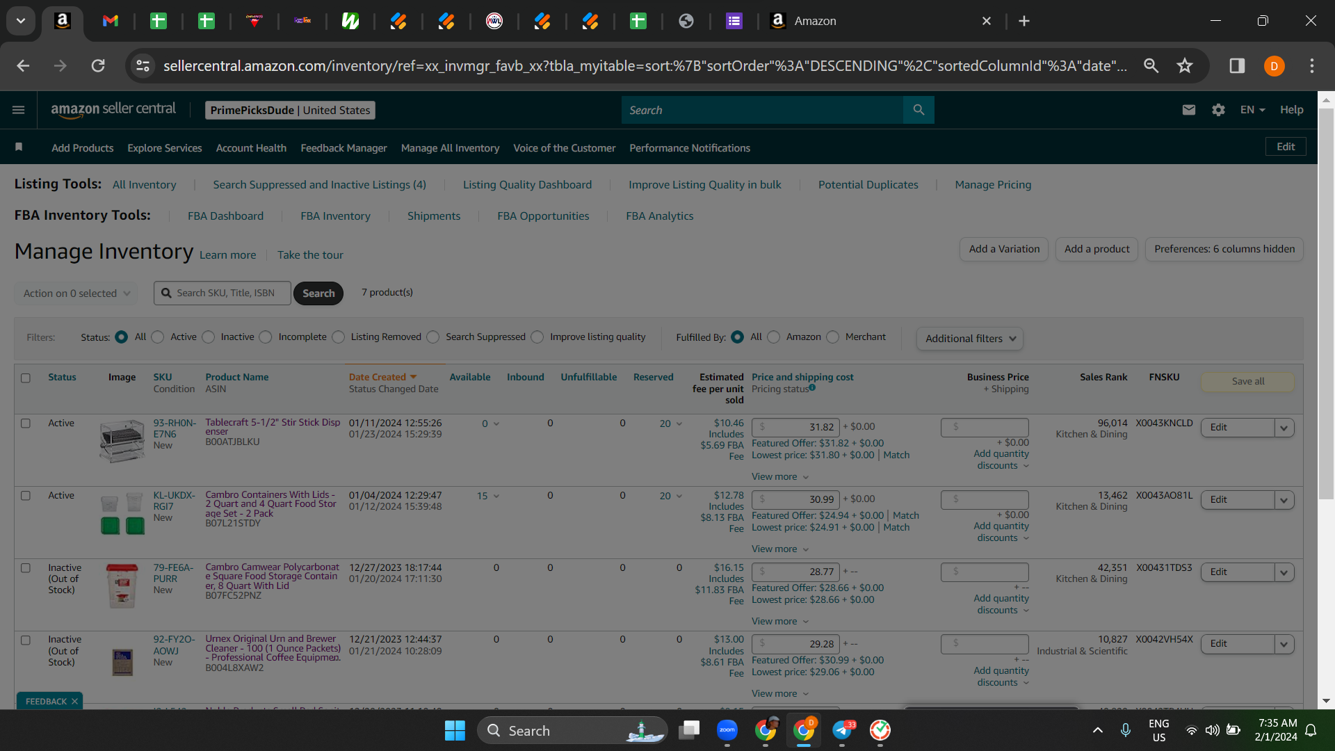Open Zoom from the taskbar

pos(727,730)
